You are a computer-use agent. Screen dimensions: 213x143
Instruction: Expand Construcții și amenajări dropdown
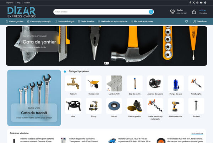[41, 21]
